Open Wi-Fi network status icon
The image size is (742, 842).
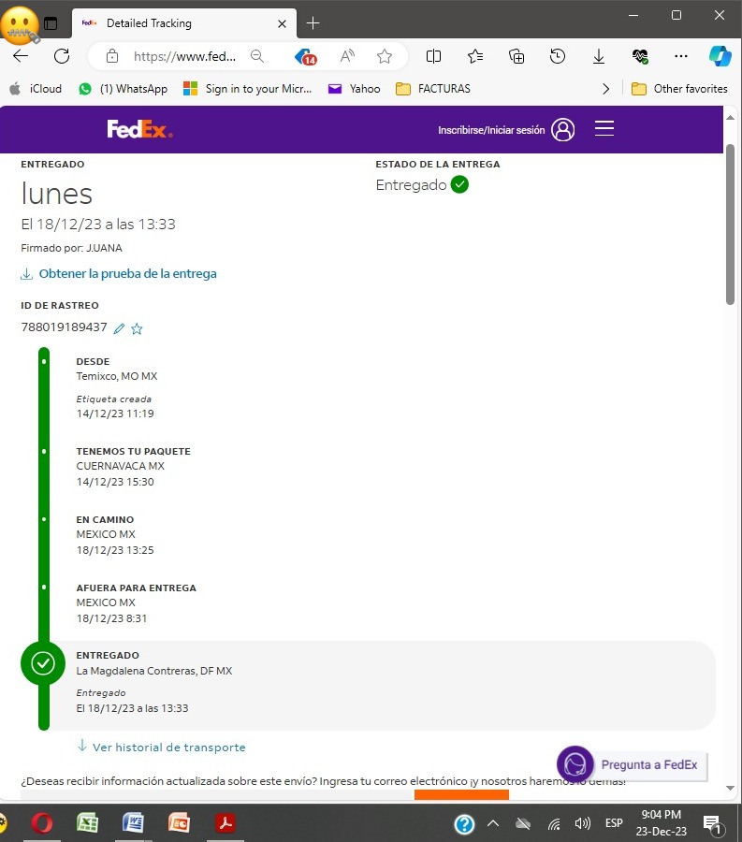click(554, 823)
